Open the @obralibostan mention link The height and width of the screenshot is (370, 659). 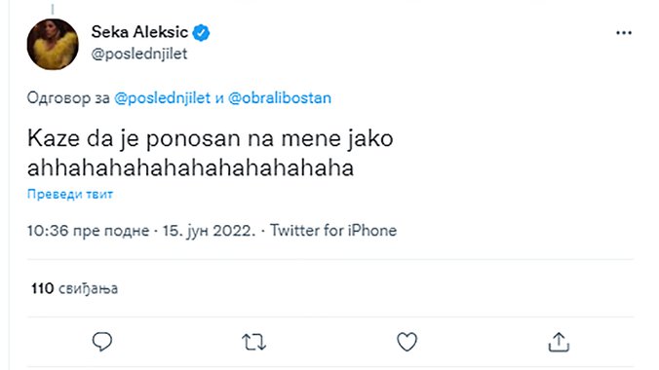tap(280, 97)
